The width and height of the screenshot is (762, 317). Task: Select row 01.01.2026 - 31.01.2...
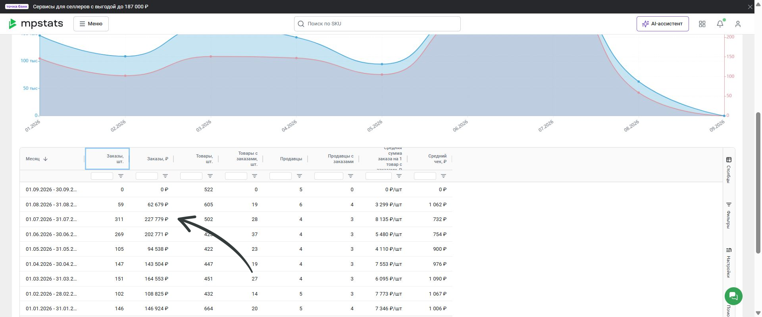(x=236, y=309)
